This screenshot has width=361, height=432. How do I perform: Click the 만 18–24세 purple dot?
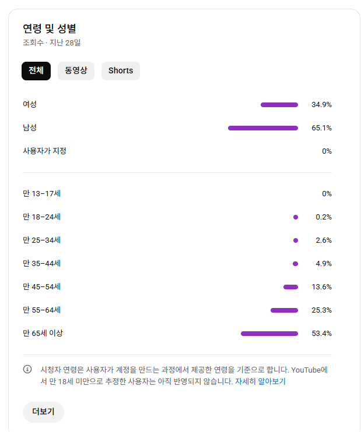[296, 217]
